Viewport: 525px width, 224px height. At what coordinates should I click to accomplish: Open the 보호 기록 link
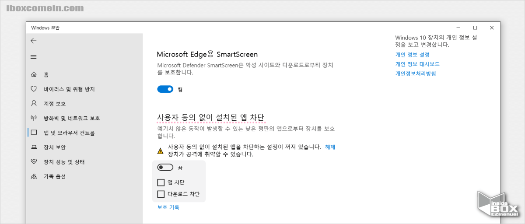coord(168,207)
